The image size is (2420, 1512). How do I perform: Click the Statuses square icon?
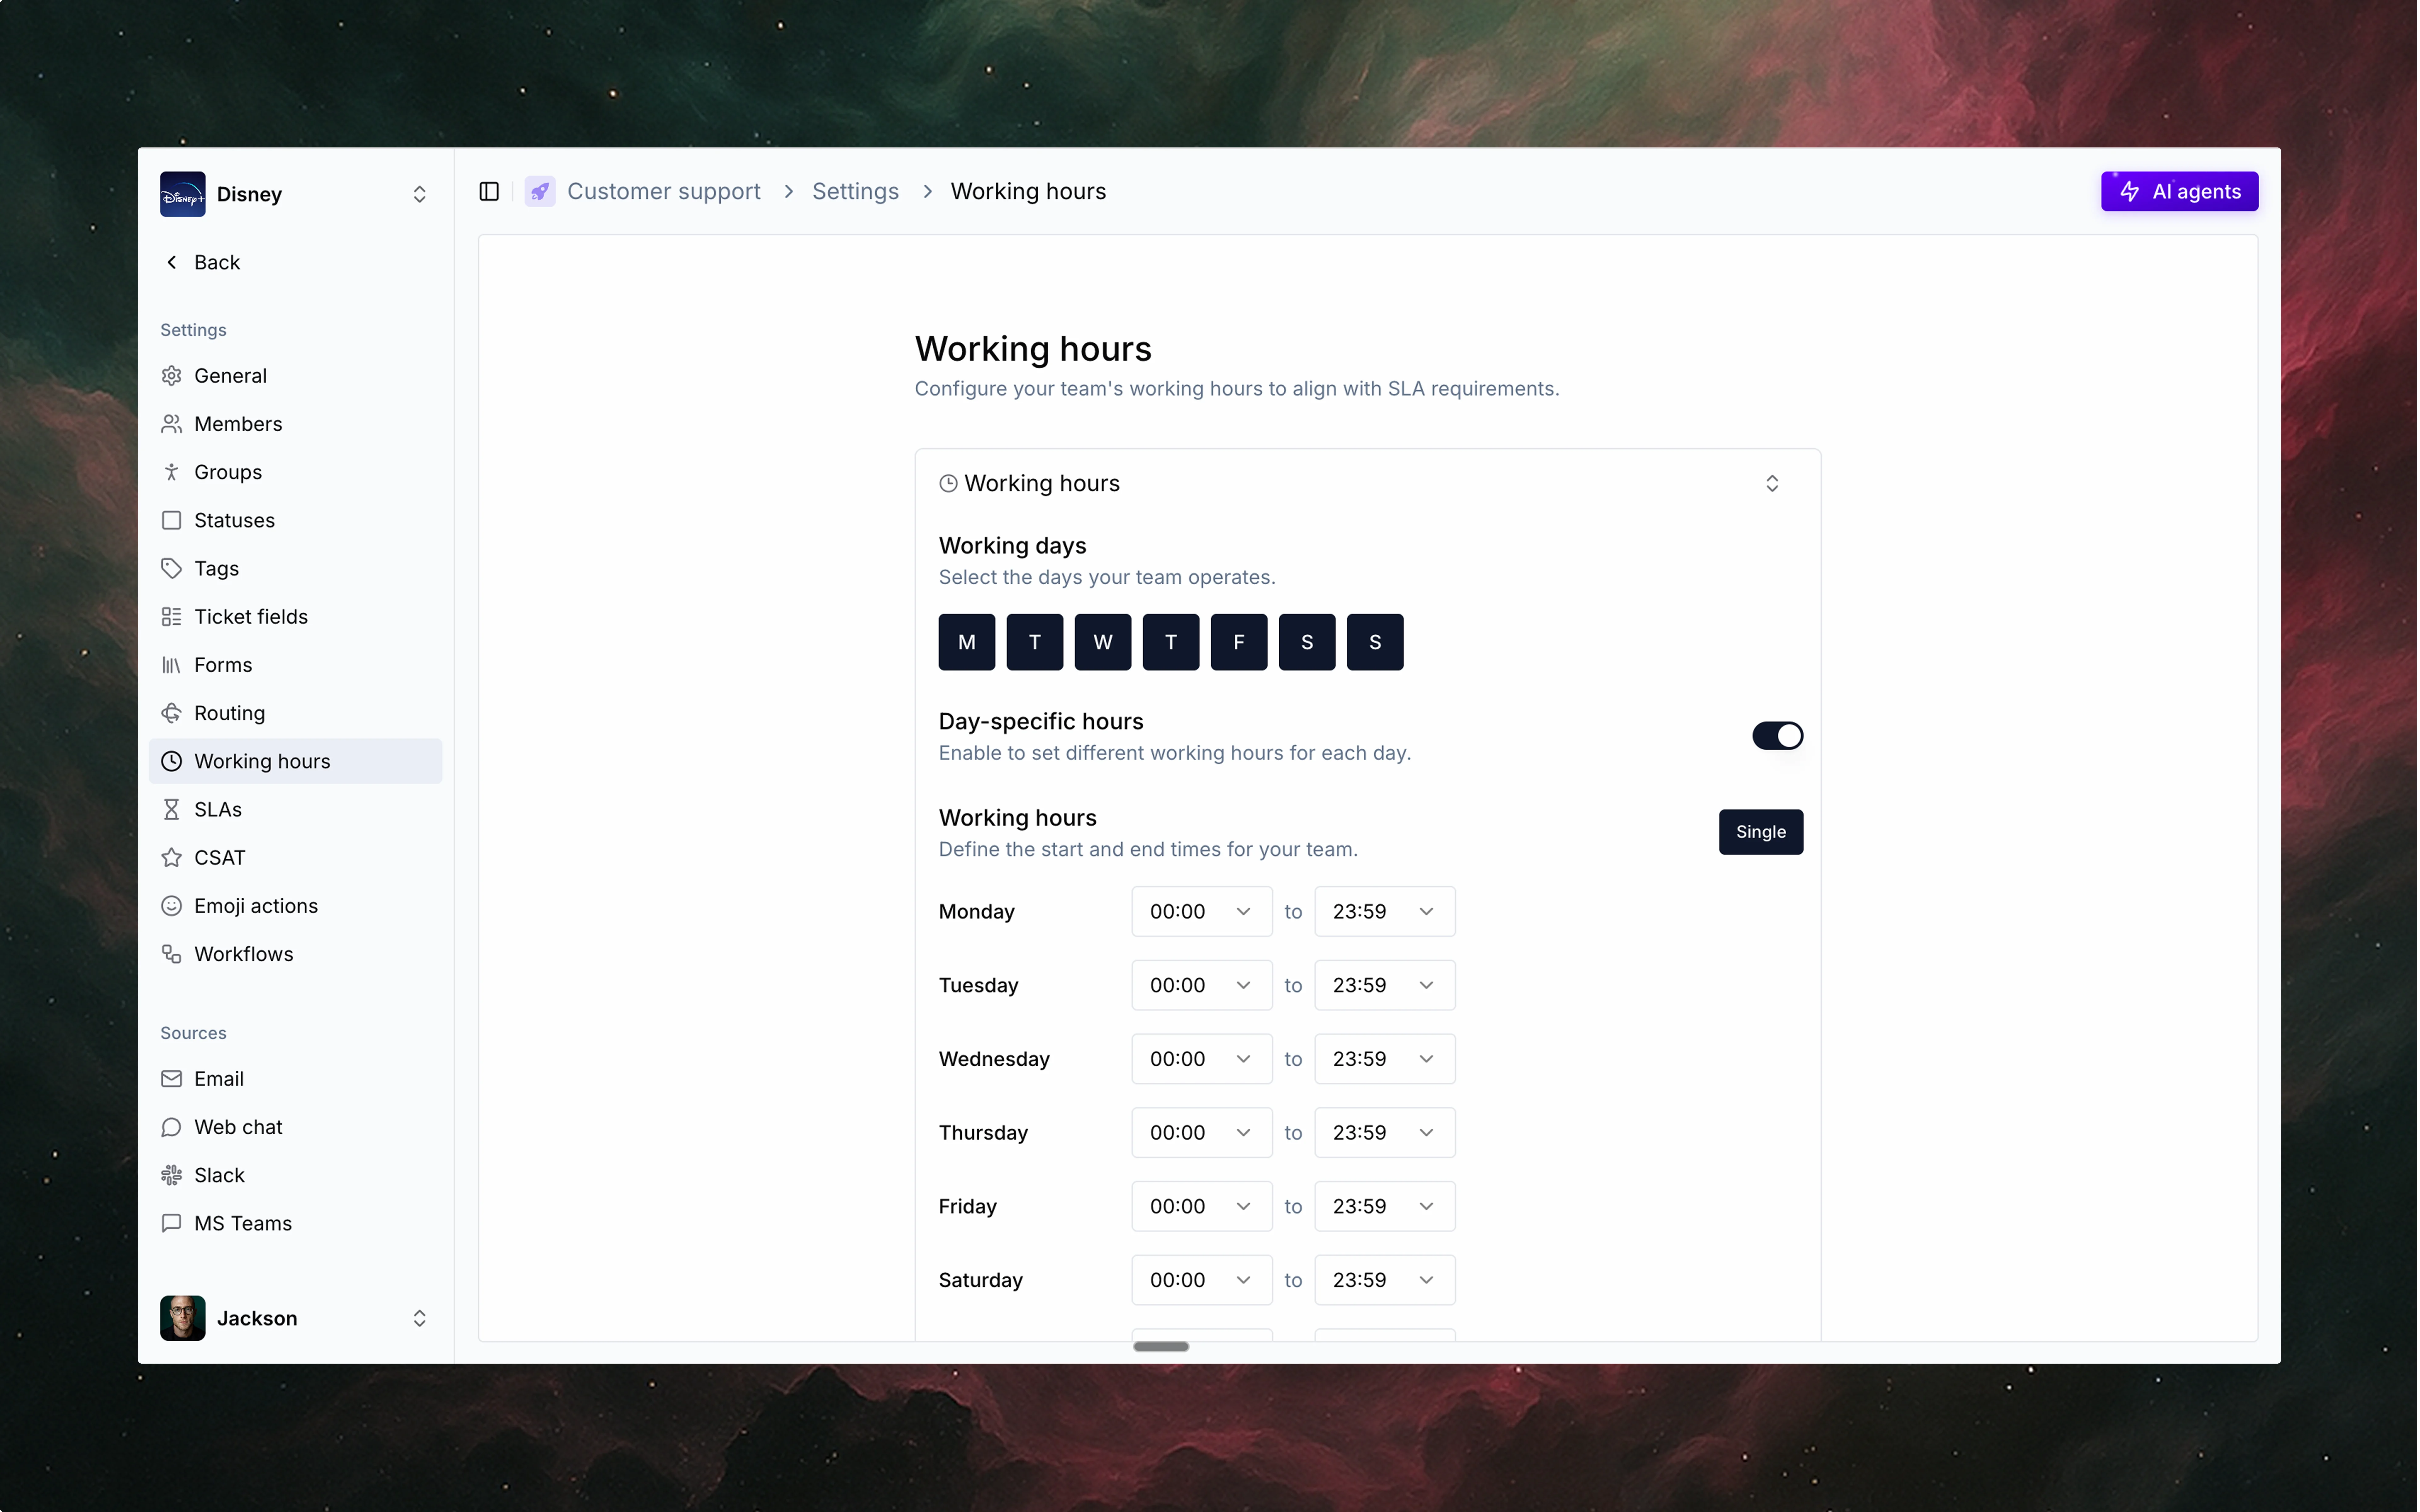[x=172, y=520]
